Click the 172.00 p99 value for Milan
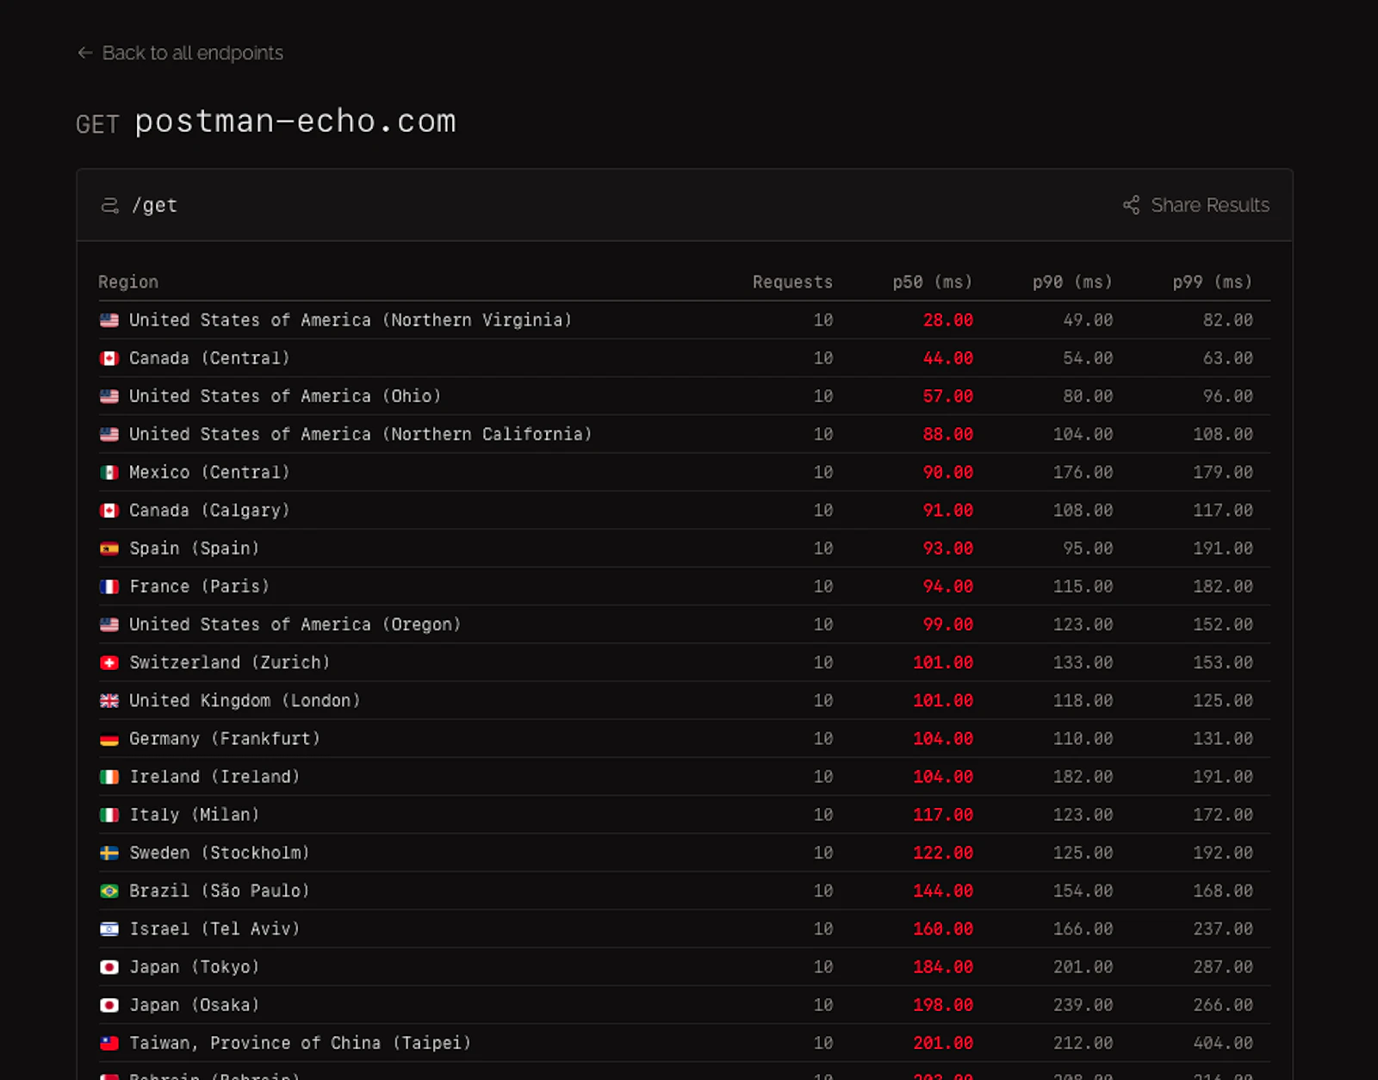 [x=1223, y=815]
